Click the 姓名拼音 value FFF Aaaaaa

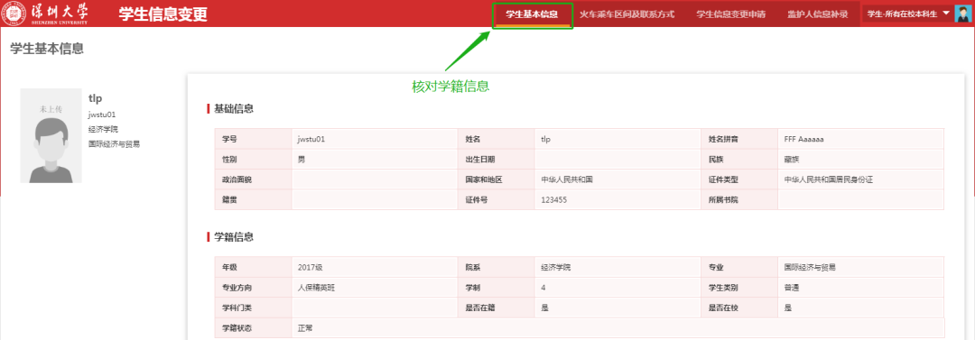803,139
